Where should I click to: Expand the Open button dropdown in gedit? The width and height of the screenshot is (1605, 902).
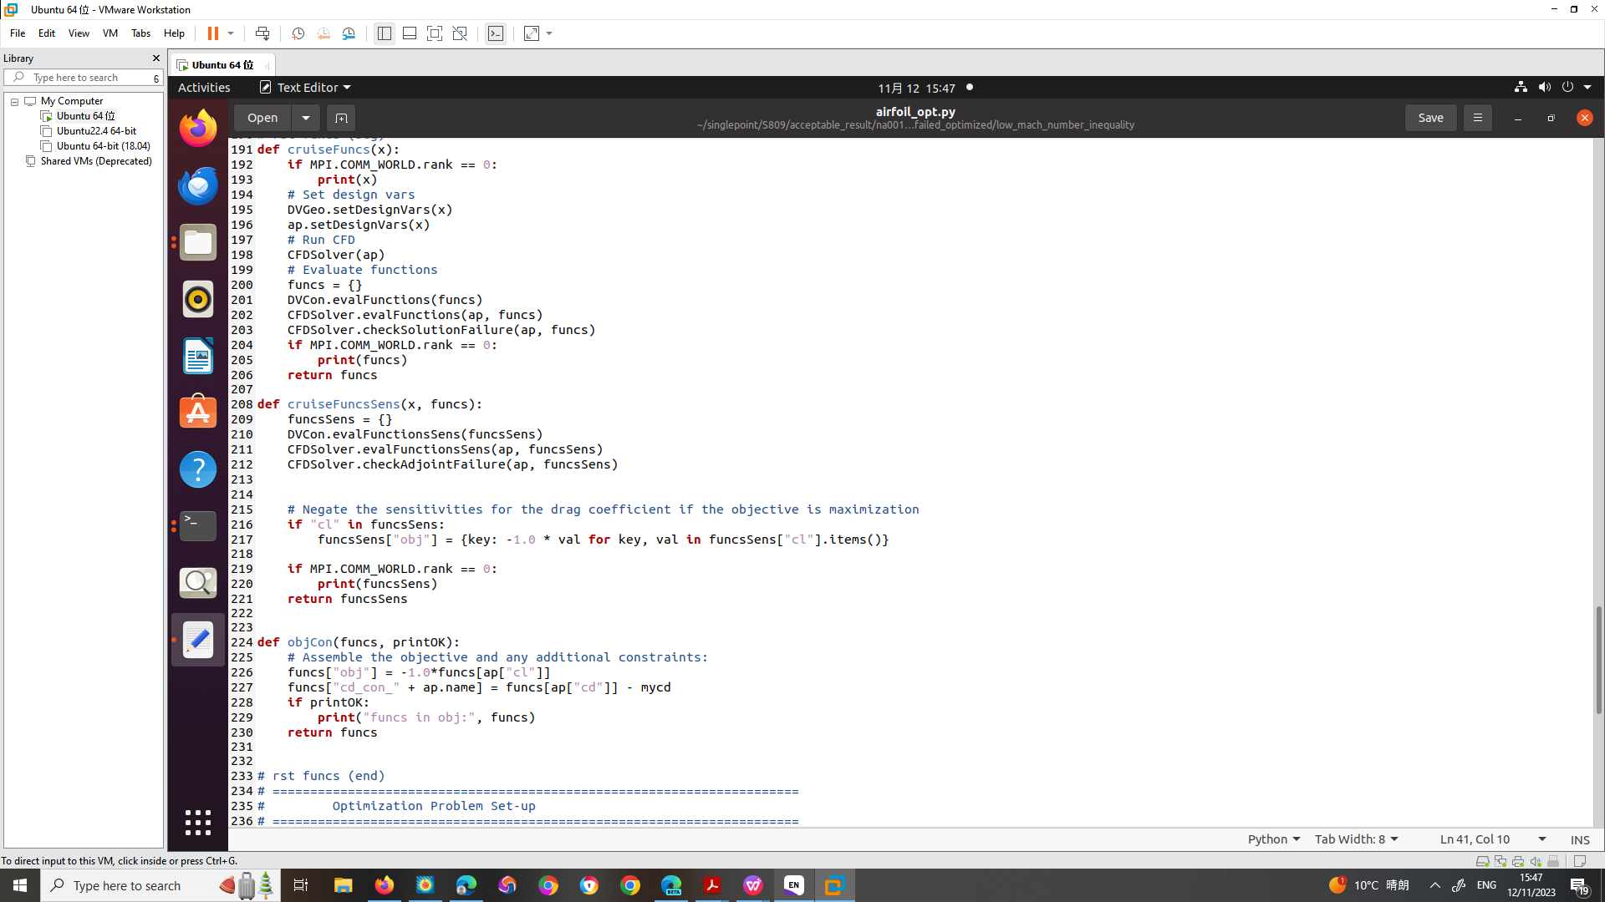(304, 117)
